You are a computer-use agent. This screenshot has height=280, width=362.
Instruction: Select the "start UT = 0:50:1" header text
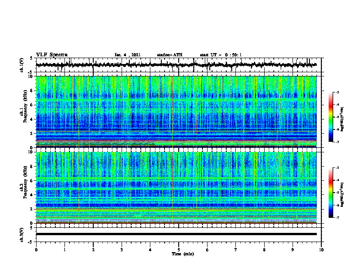click(x=221, y=55)
